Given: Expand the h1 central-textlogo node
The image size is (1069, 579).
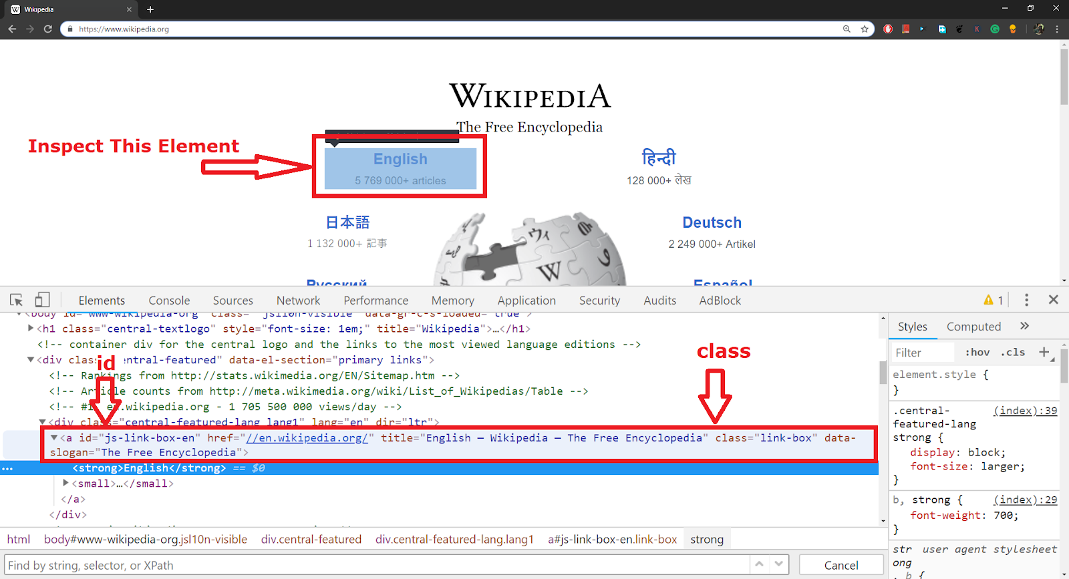Looking at the screenshot, I should (x=30, y=329).
